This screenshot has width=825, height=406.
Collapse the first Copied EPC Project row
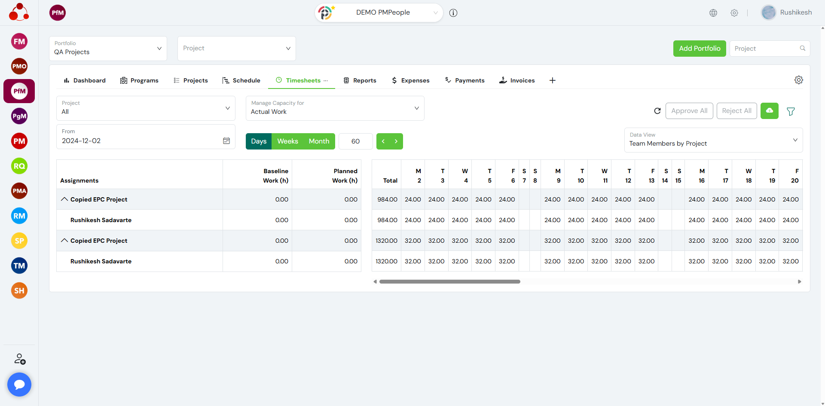point(64,199)
